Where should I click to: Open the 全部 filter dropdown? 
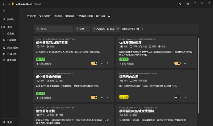(82, 29)
